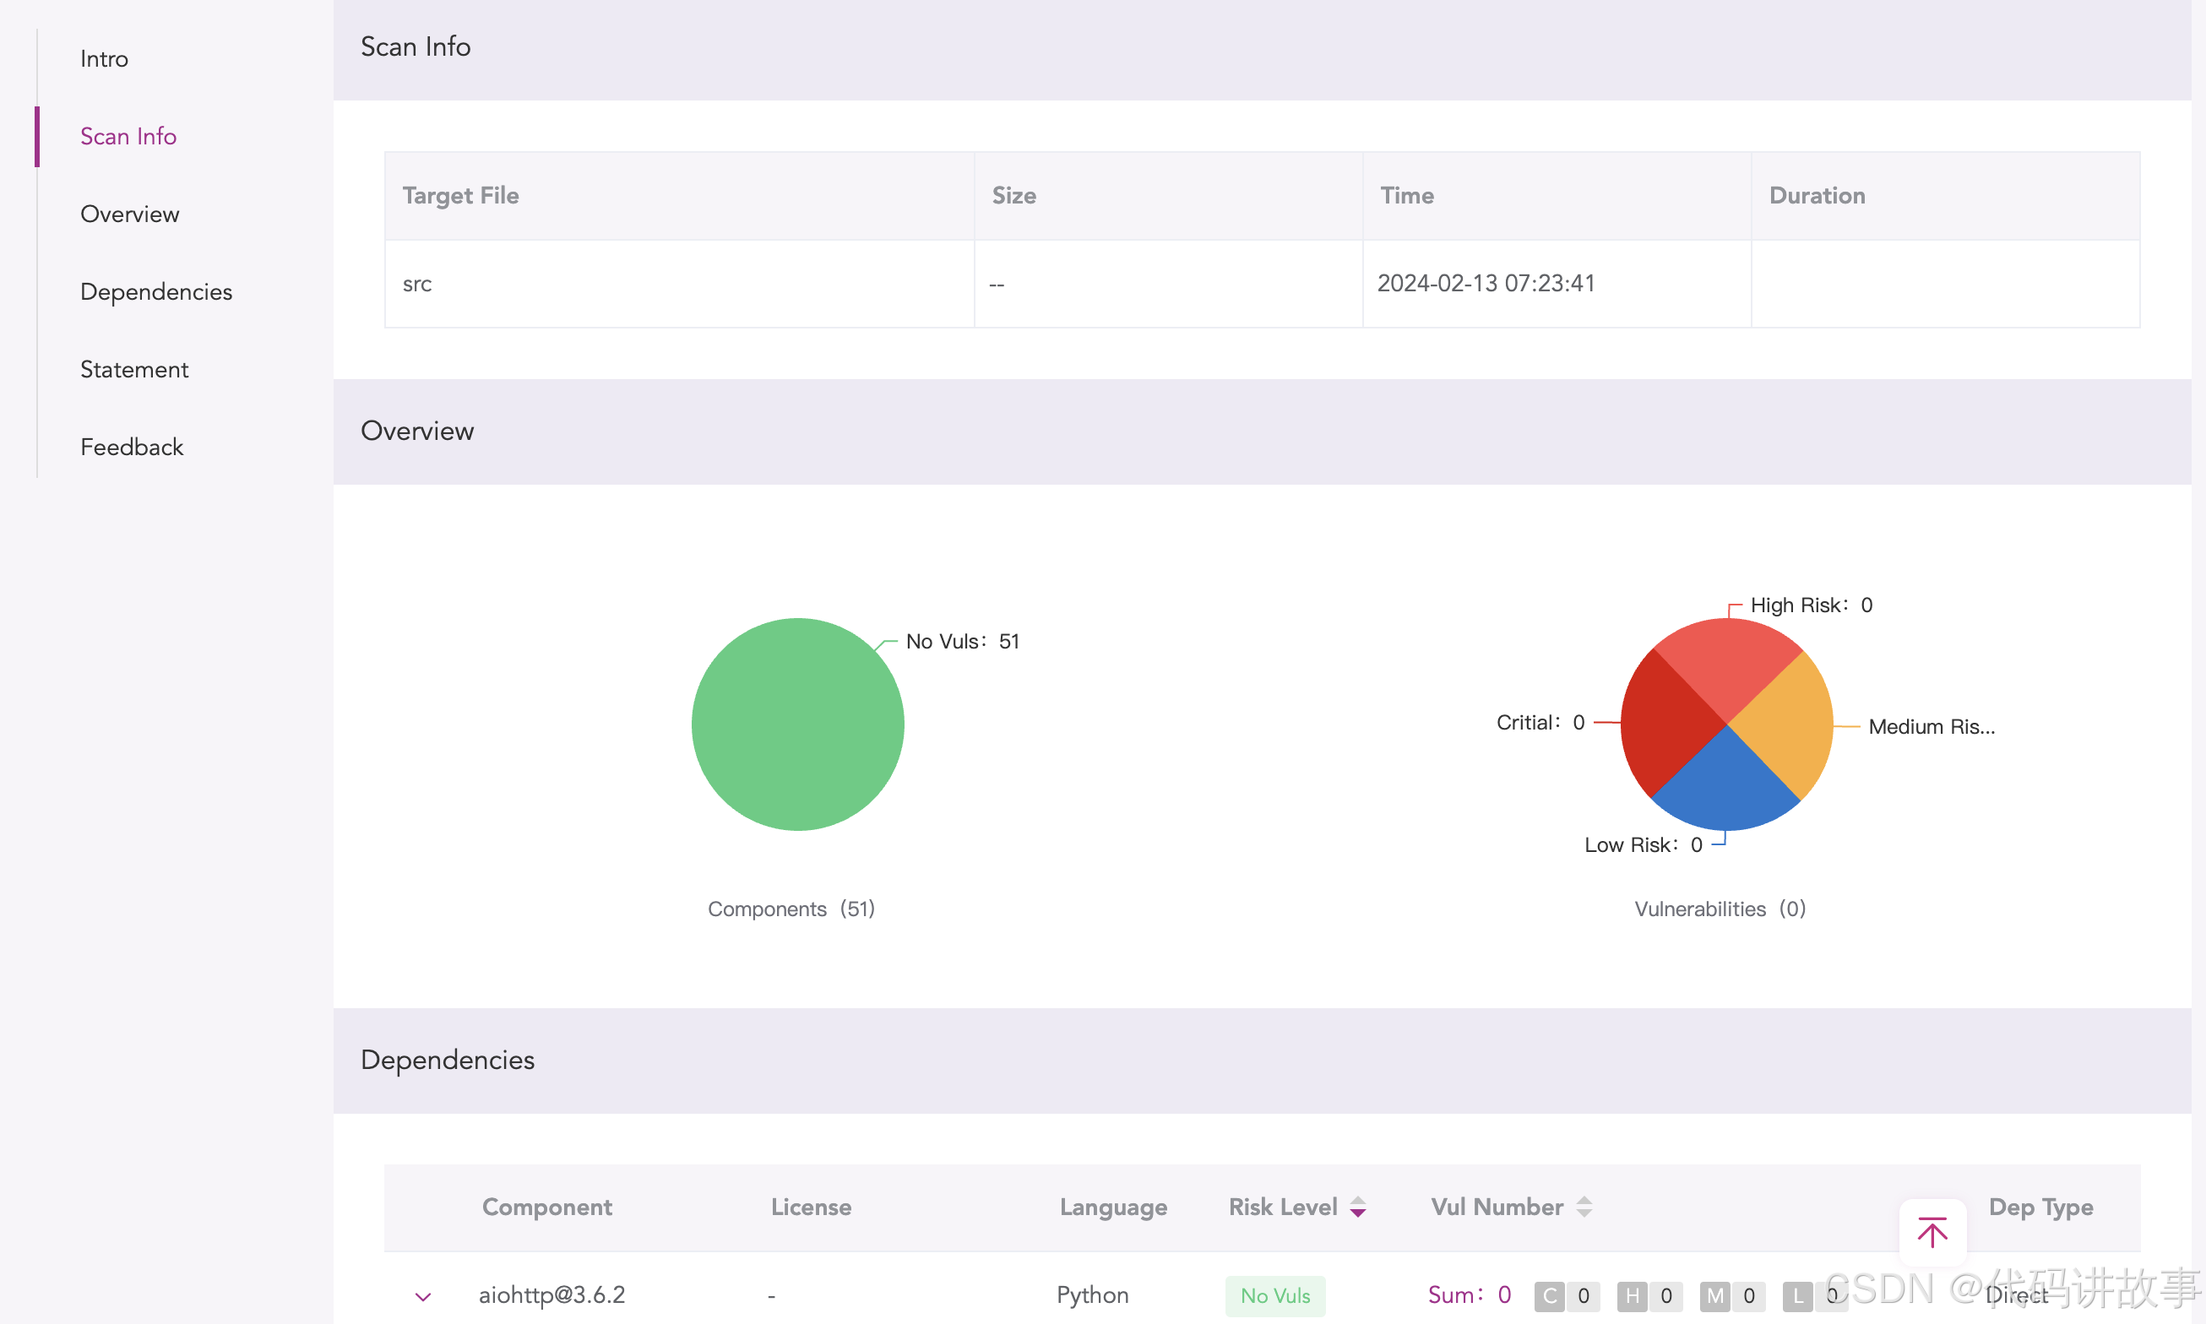Click the scroll-to-top arrow button
The image size is (2206, 1324).
(x=1932, y=1232)
